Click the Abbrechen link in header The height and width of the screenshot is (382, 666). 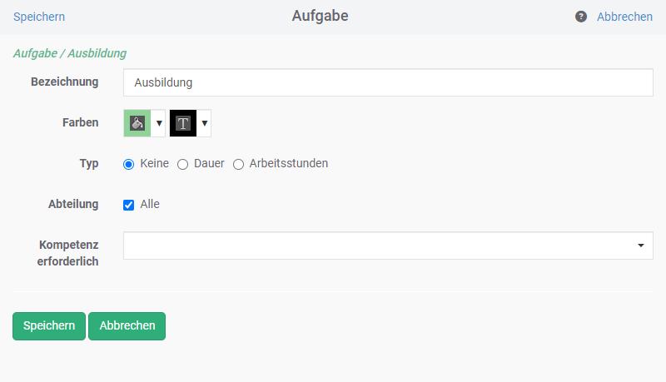tap(624, 17)
